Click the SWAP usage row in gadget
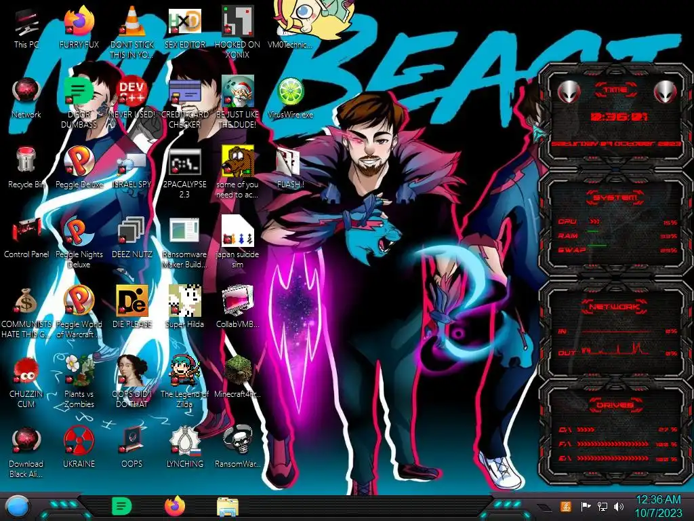Image resolution: width=694 pixels, height=521 pixels. pos(618,250)
